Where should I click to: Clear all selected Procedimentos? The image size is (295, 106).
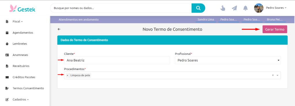[x=273, y=75]
